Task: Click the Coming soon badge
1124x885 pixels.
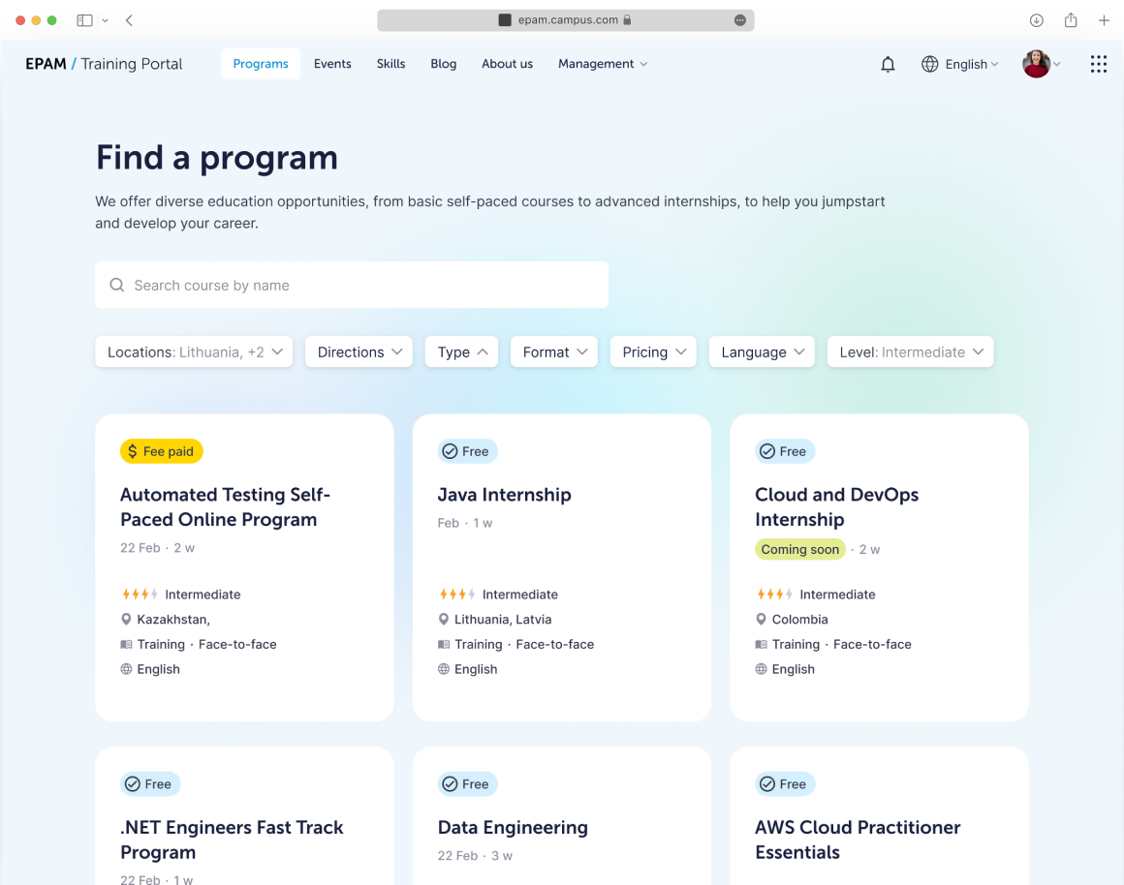Action: coord(800,550)
